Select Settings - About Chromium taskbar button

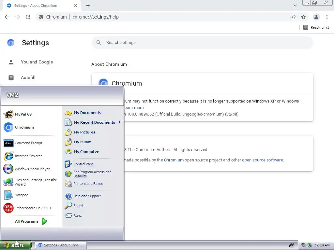tap(61, 245)
